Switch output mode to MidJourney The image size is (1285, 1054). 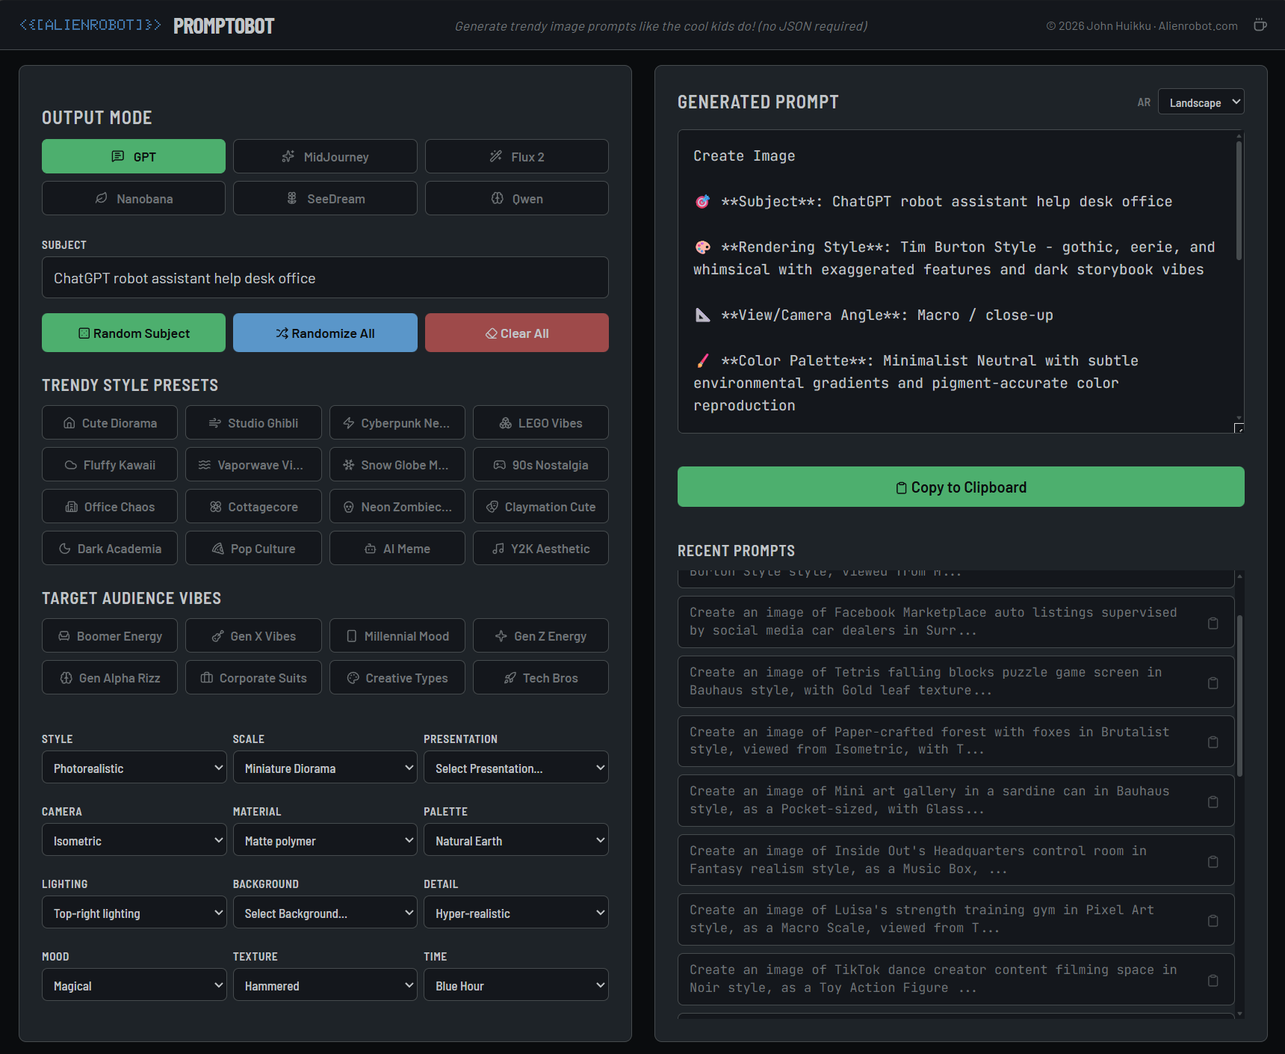pyautogui.click(x=325, y=157)
